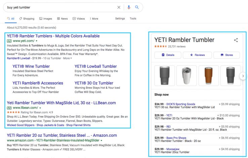Open the Reviews button in product panel

pyautogui.click(x=197, y=55)
